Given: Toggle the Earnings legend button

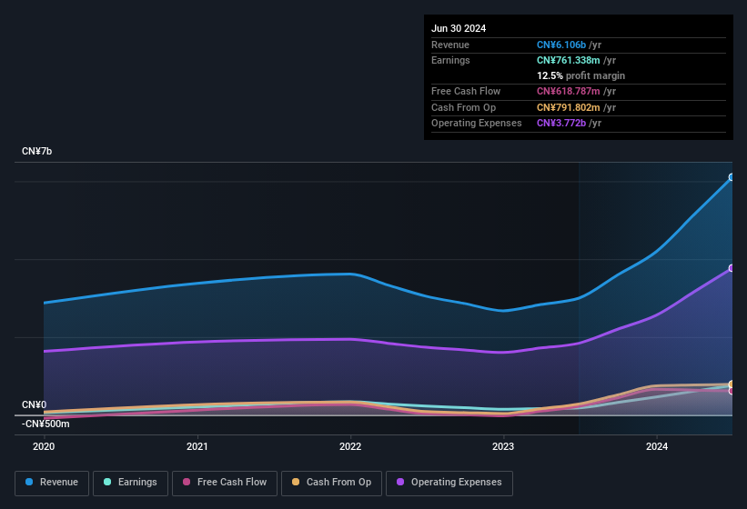Looking at the screenshot, I should pos(130,483).
